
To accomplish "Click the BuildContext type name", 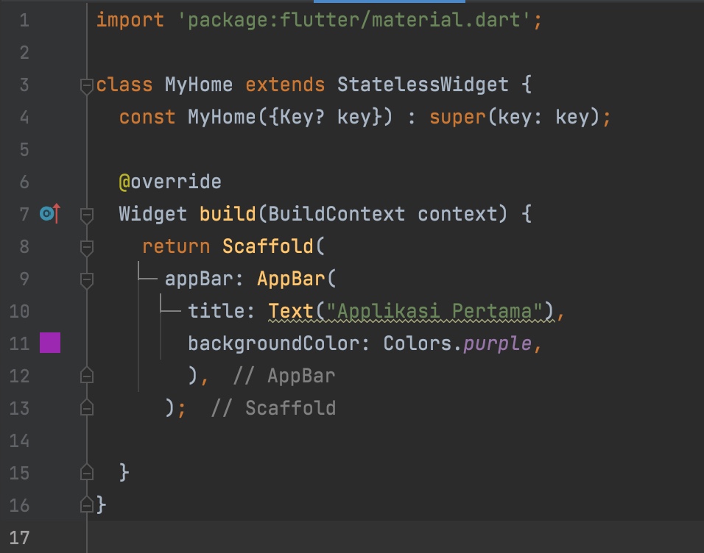I will (337, 214).
